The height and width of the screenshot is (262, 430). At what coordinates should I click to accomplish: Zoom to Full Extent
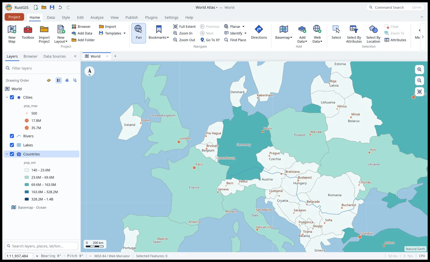pyautogui.click(x=184, y=26)
